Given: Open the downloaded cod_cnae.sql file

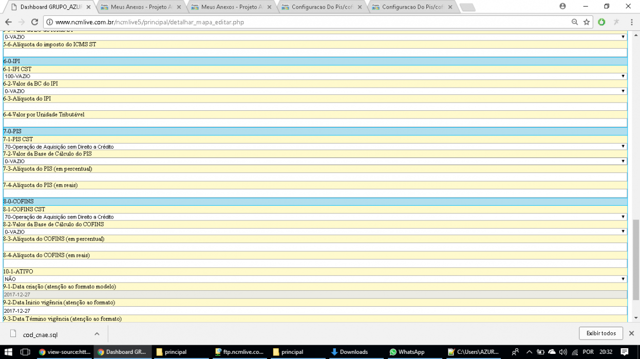Looking at the screenshot, I should pyautogui.click(x=40, y=334).
